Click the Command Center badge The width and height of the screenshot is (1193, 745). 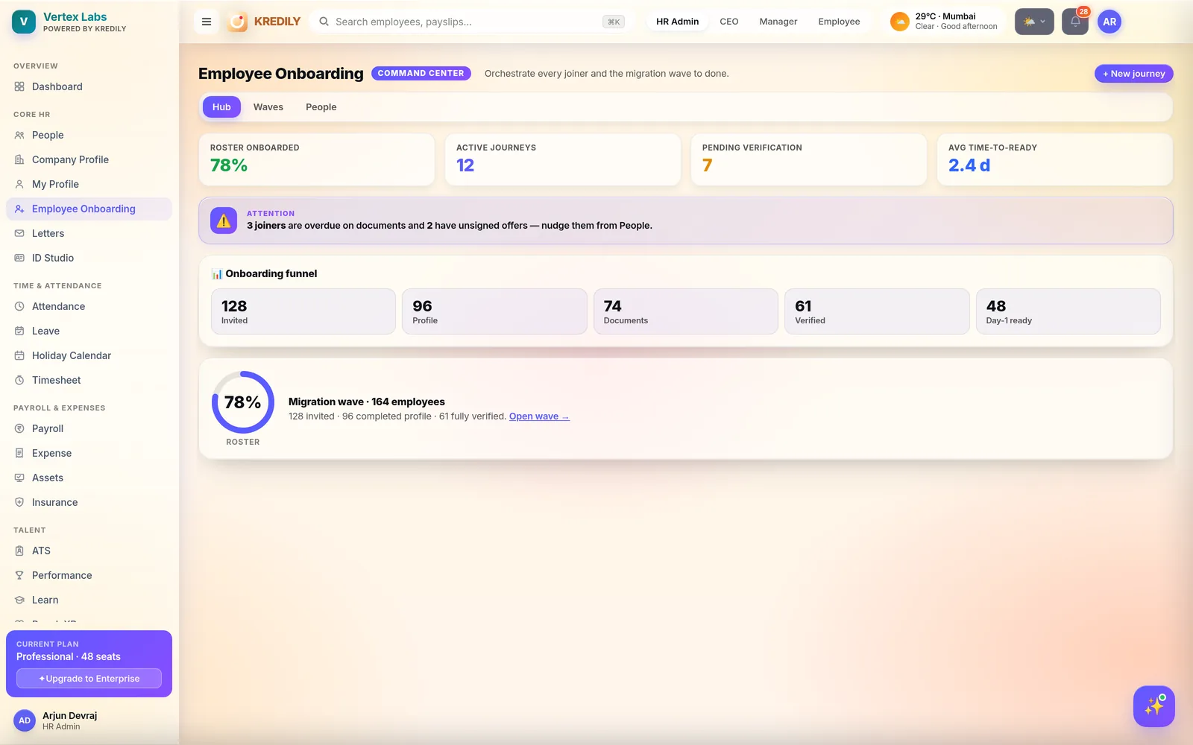(x=421, y=73)
